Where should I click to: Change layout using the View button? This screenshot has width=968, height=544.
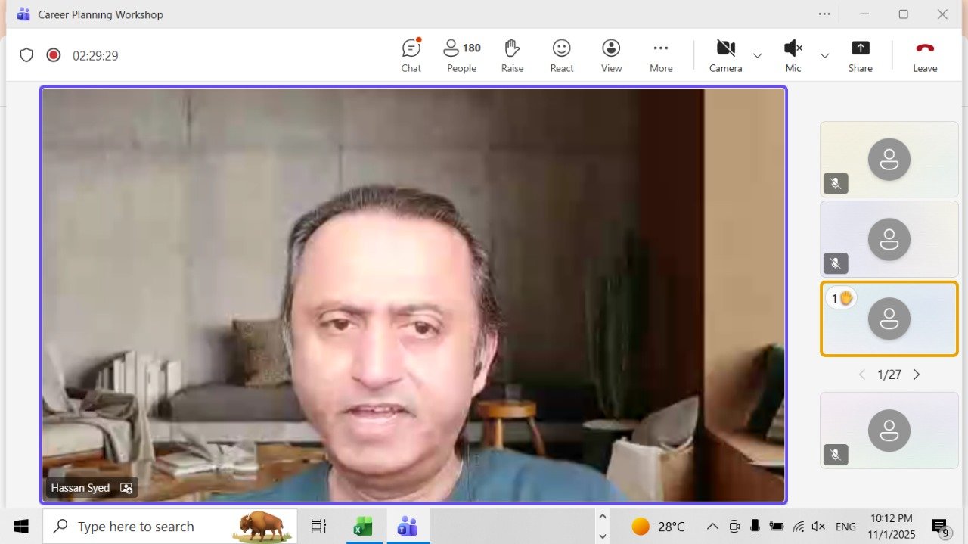coord(611,56)
